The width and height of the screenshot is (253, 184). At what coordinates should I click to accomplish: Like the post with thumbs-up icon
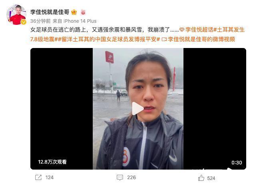(x=201, y=178)
